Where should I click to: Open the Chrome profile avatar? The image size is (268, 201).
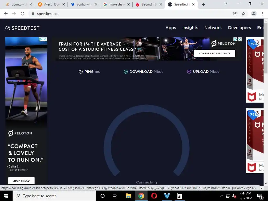[254, 14]
